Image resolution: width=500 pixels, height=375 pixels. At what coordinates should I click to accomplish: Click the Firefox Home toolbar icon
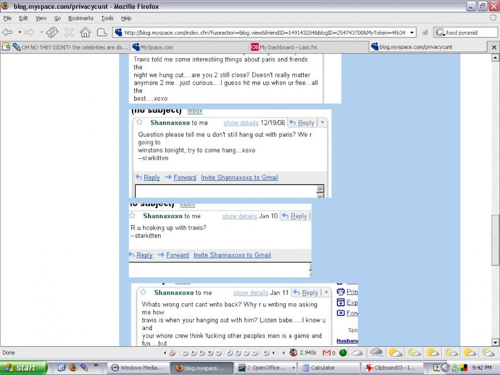point(86,32)
